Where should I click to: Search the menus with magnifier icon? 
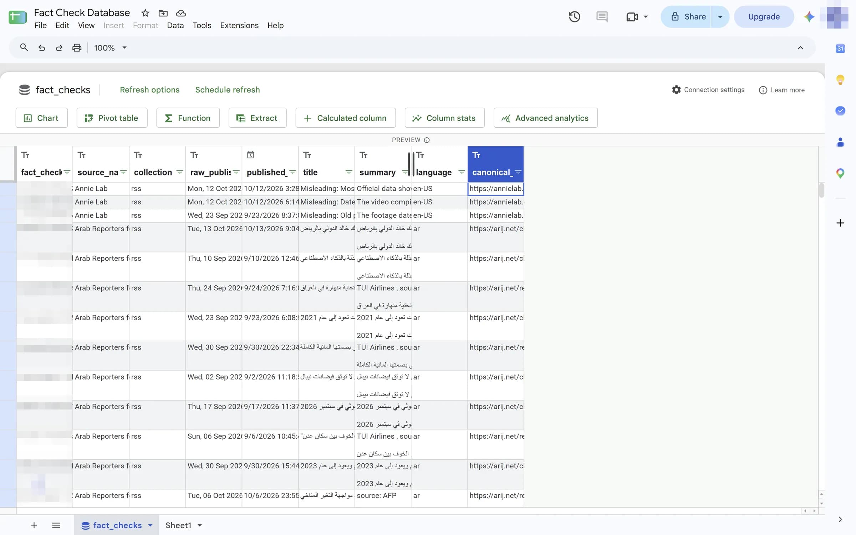pos(24,47)
